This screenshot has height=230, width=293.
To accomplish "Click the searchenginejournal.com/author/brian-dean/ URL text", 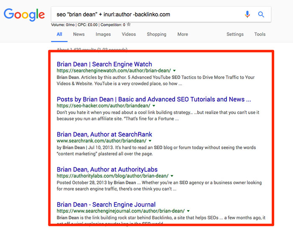I will [121, 211].
